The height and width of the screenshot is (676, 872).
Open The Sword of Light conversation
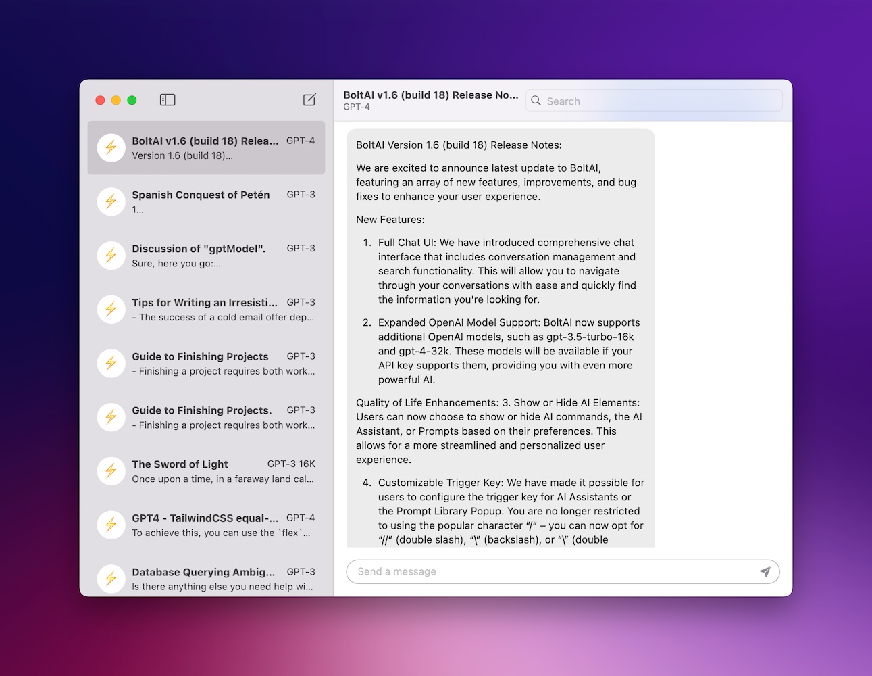click(206, 471)
